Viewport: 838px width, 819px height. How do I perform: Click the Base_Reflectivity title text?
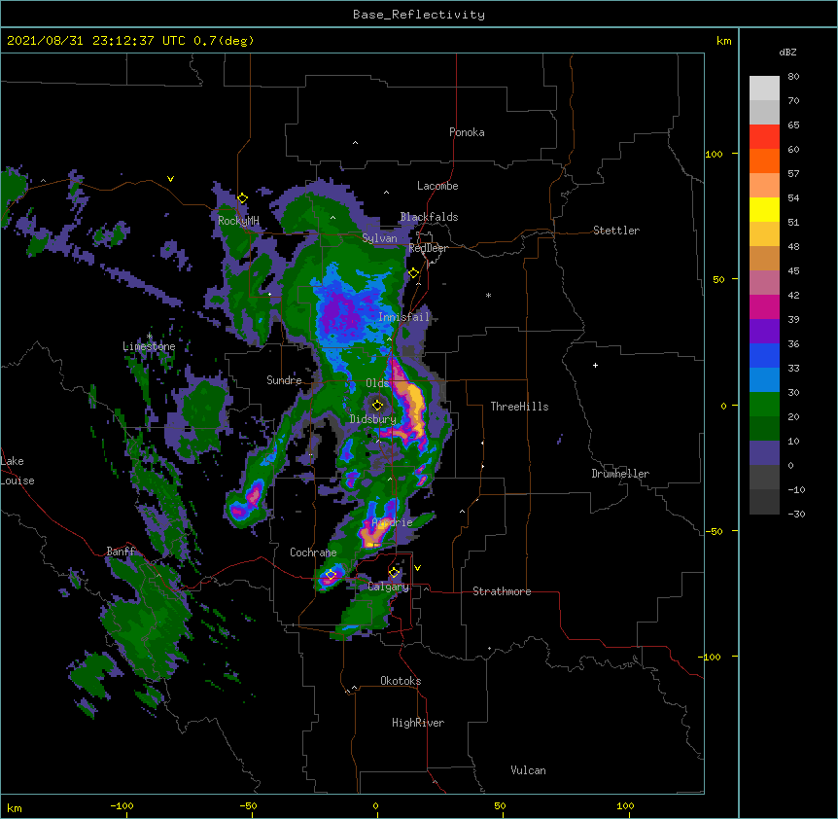[x=419, y=15]
